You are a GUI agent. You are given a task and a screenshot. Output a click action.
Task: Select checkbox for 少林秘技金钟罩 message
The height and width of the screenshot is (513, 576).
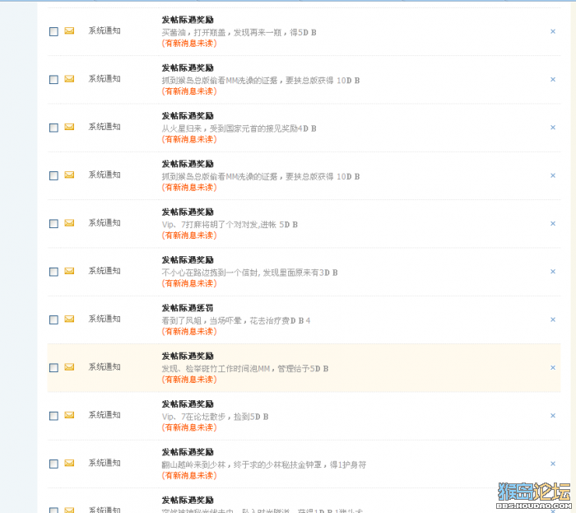[53, 464]
